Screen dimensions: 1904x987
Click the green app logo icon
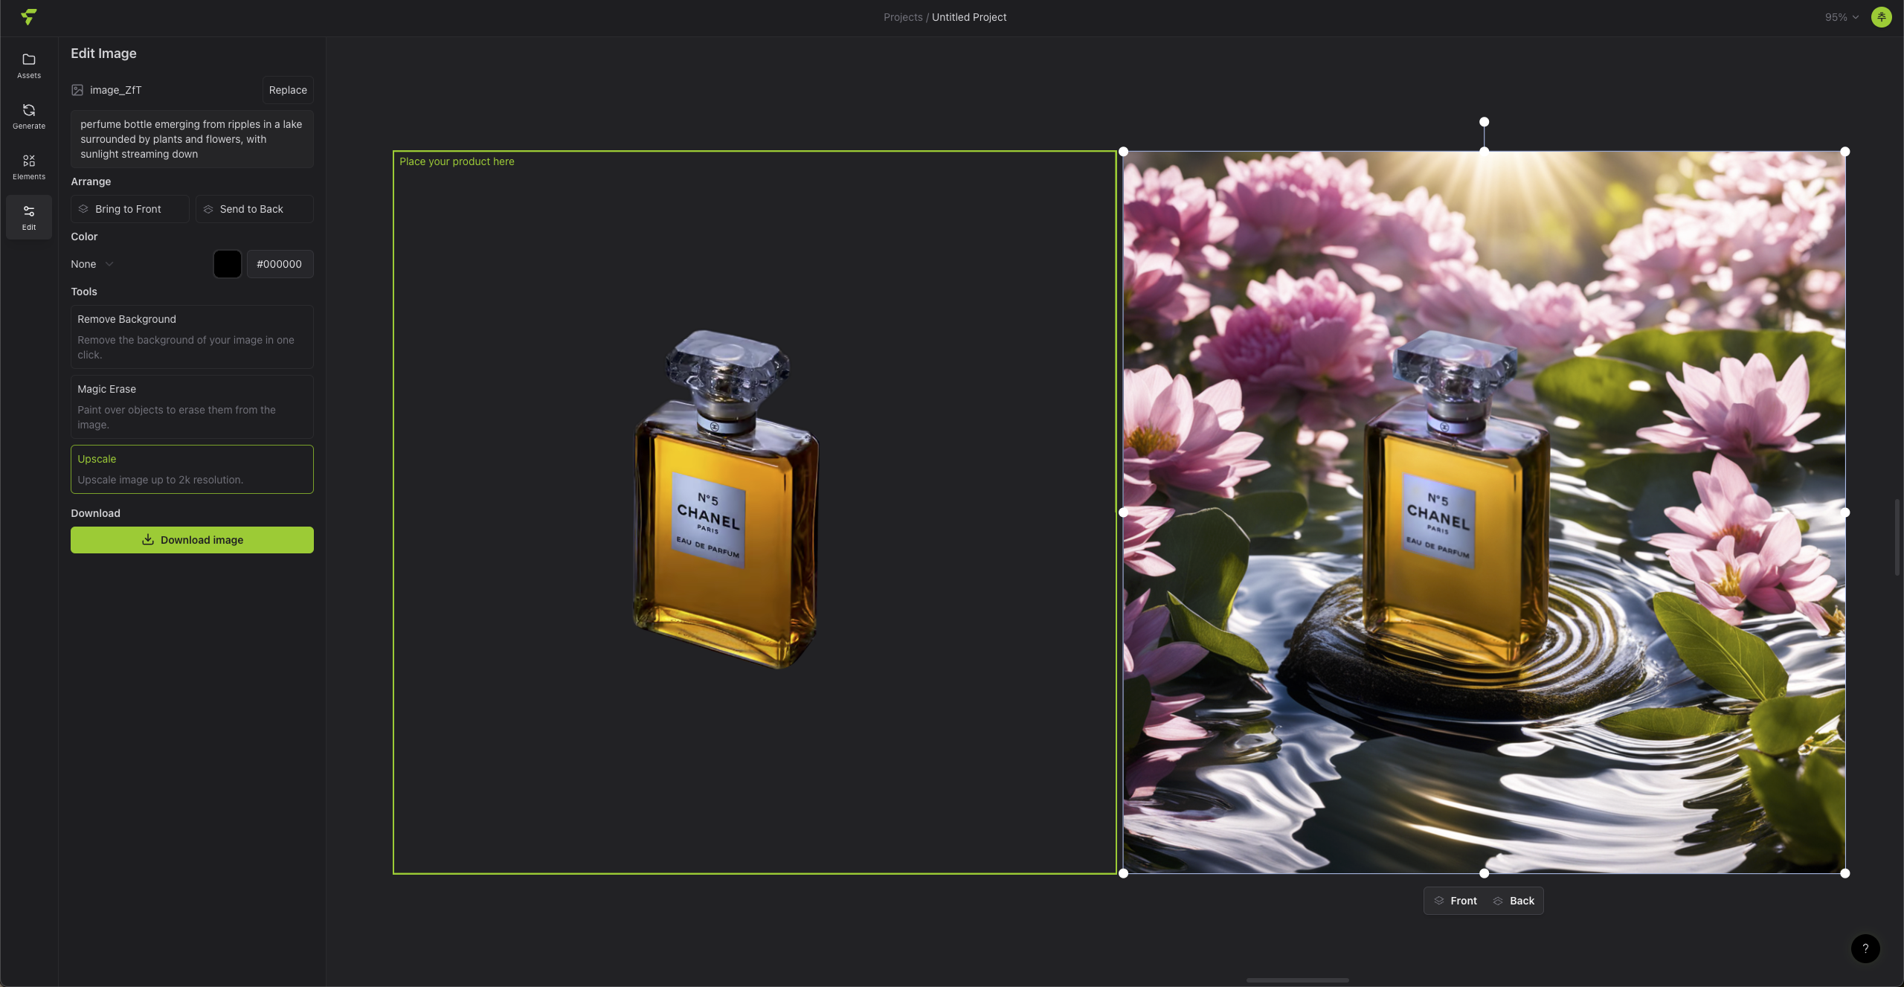29,16
